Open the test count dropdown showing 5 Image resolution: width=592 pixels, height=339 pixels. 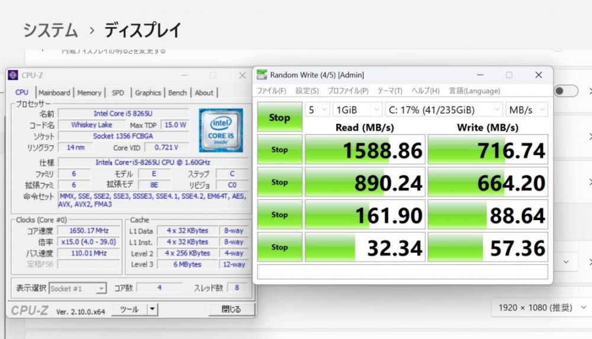(x=317, y=110)
